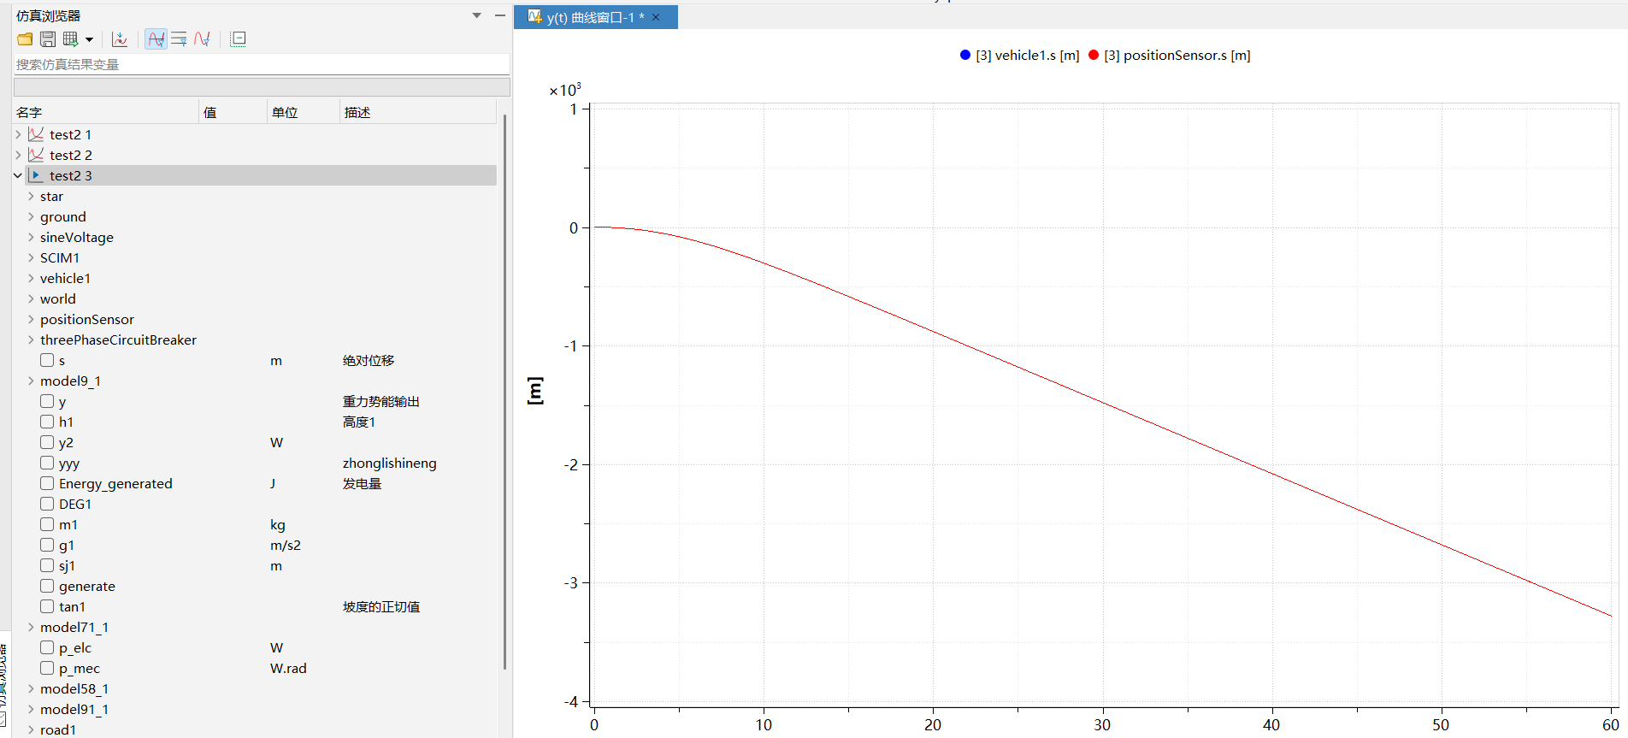Screen dimensions: 1628x738
Task: Click the variable tree vertical scrollbar
Action: [x=504, y=392]
